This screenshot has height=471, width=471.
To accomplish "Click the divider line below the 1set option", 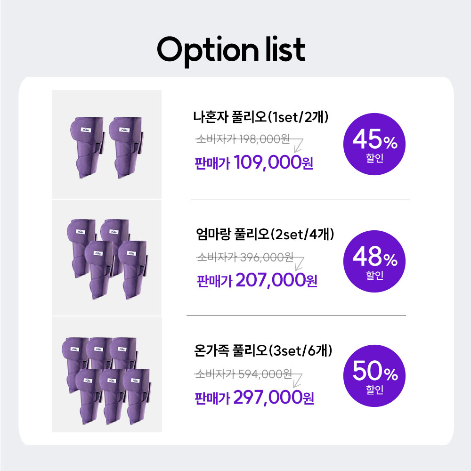I will click(300, 200).
